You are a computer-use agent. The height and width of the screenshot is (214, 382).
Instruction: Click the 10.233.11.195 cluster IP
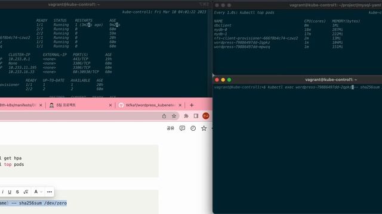click(x=23, y=68)
